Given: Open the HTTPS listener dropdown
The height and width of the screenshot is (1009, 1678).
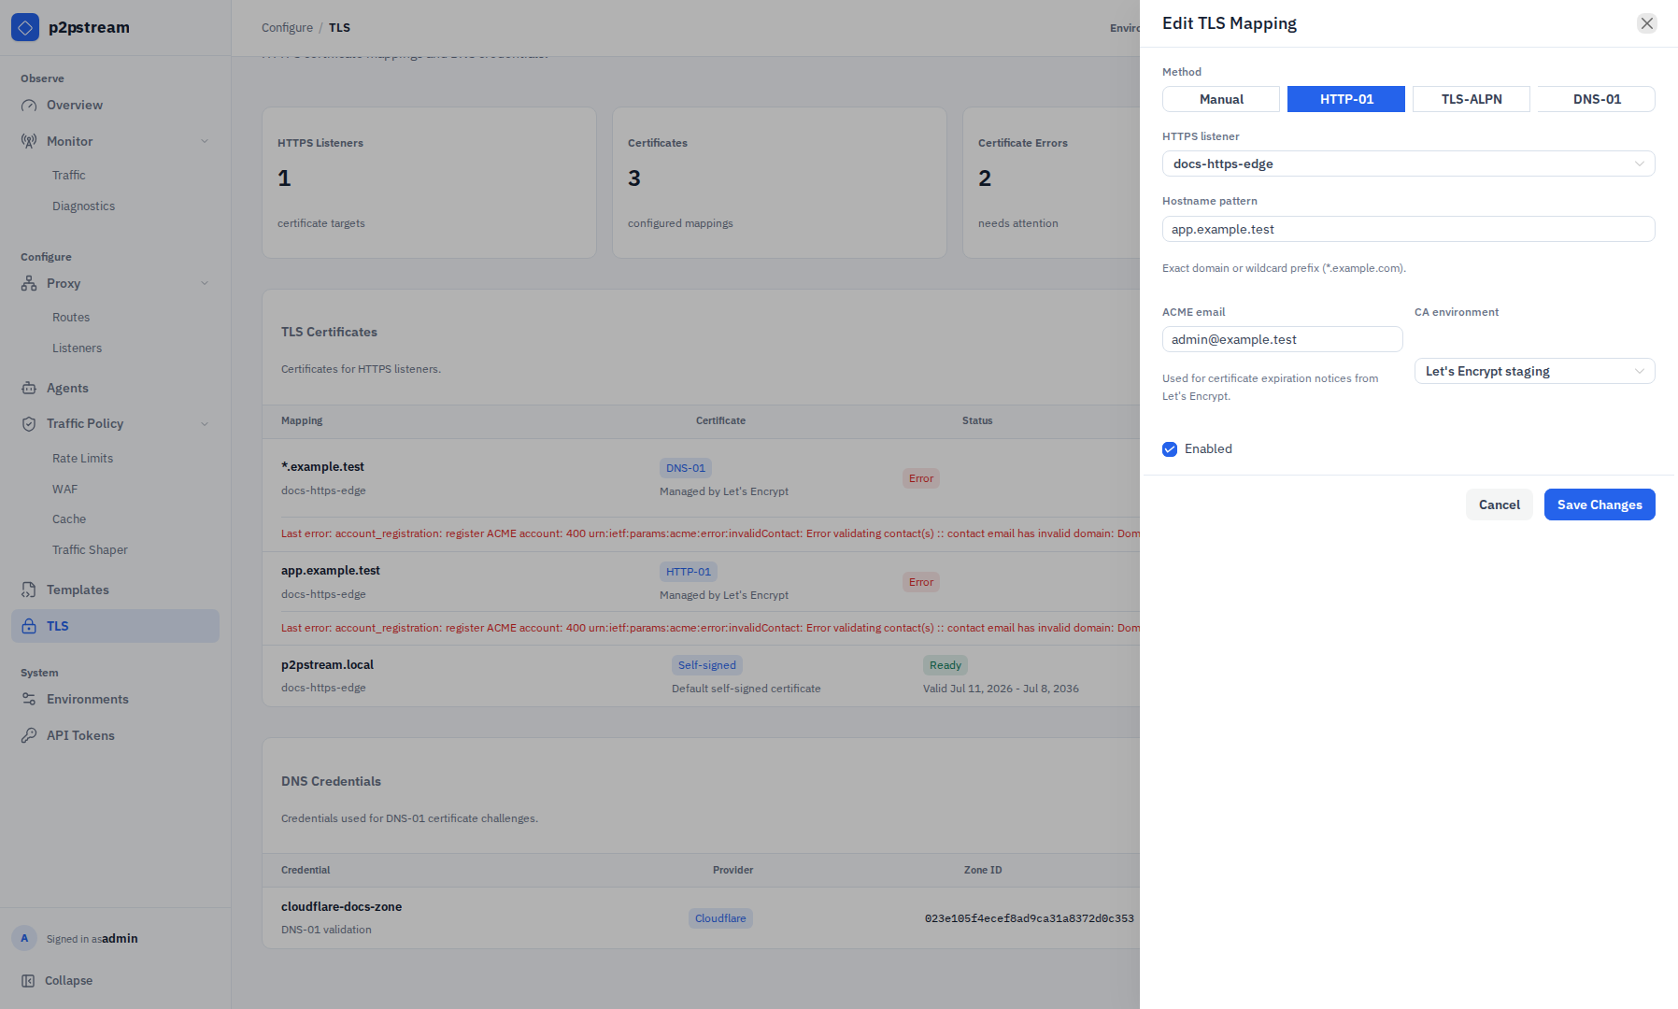Looking at the screenshot, I should coord(1408,163).
